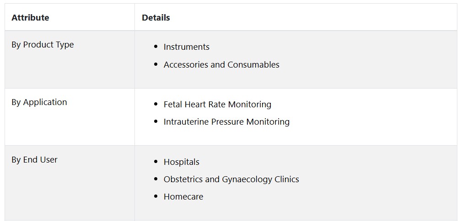Select the By Application cell
467x221 pixels.
coord(70,117)
